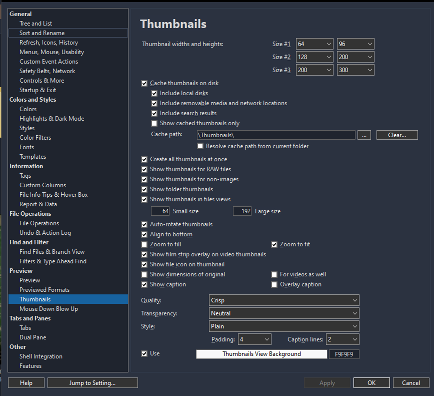Select the "Colors" settings category

click(x=28, y=109)
